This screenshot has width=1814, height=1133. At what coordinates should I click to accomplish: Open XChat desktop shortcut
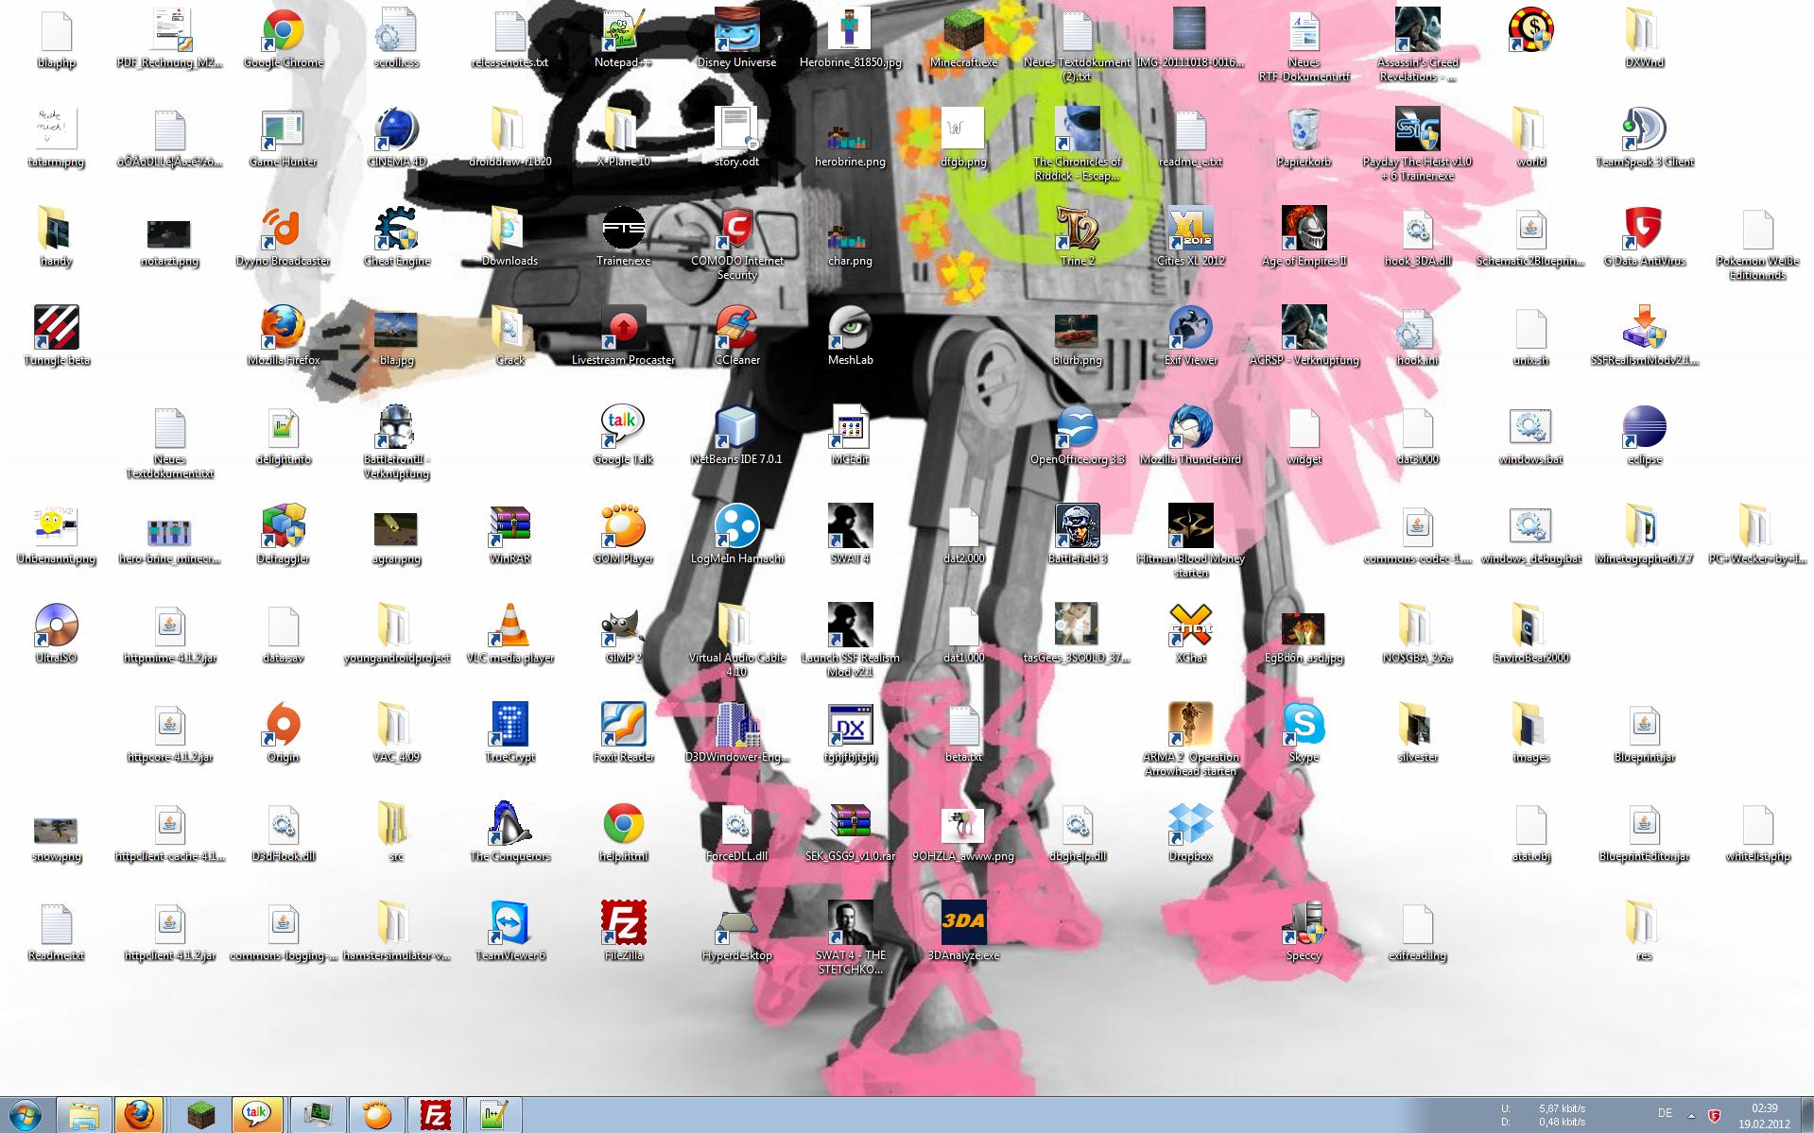pos(1190,634)
